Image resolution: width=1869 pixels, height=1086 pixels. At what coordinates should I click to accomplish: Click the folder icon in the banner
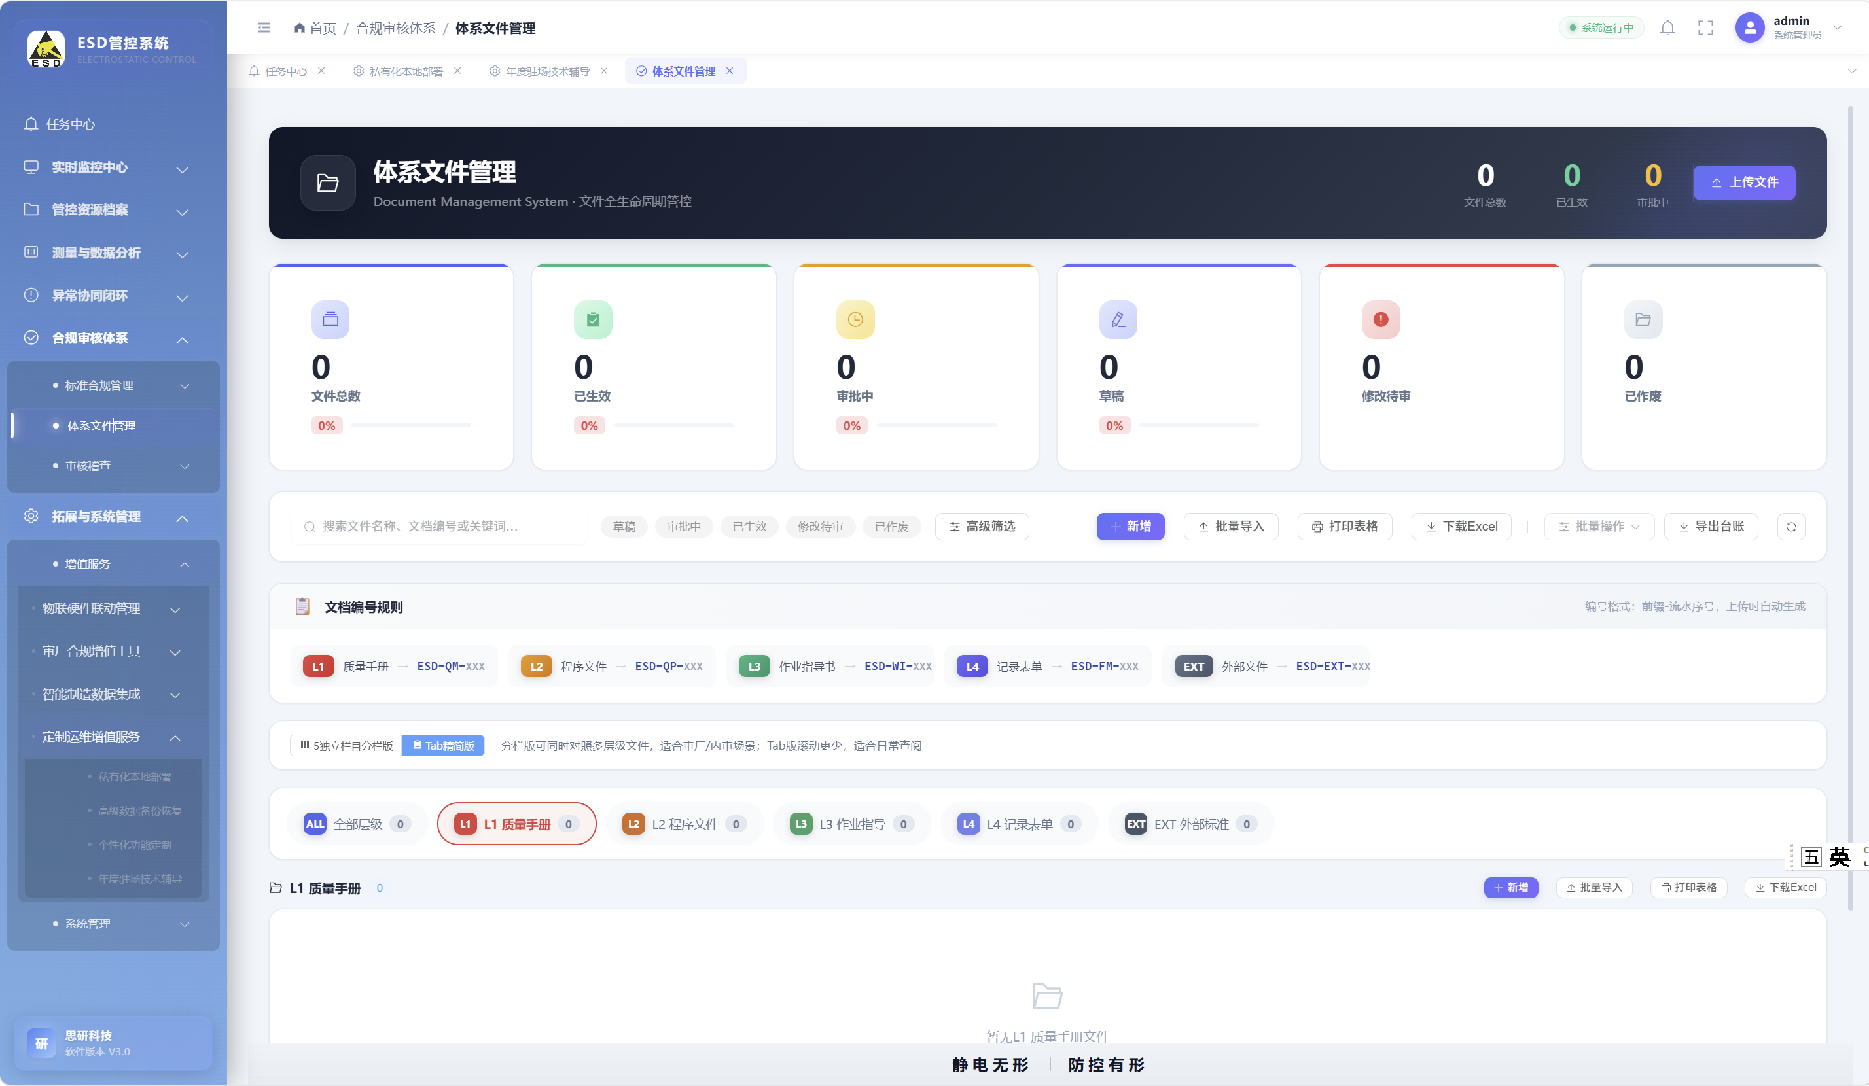coord(328,183)
